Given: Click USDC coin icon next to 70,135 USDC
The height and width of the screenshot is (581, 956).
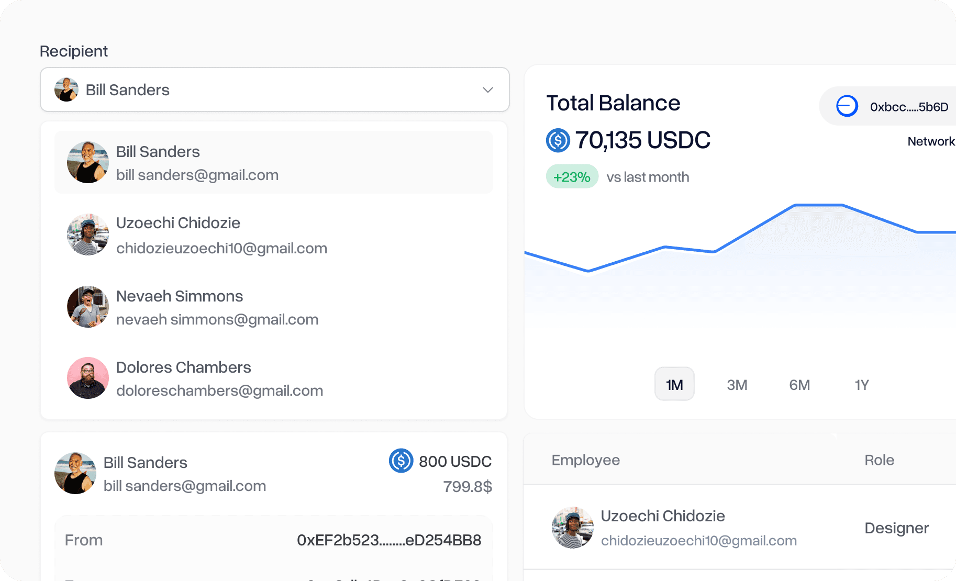Looking at the screenshot, I should 558,140.
